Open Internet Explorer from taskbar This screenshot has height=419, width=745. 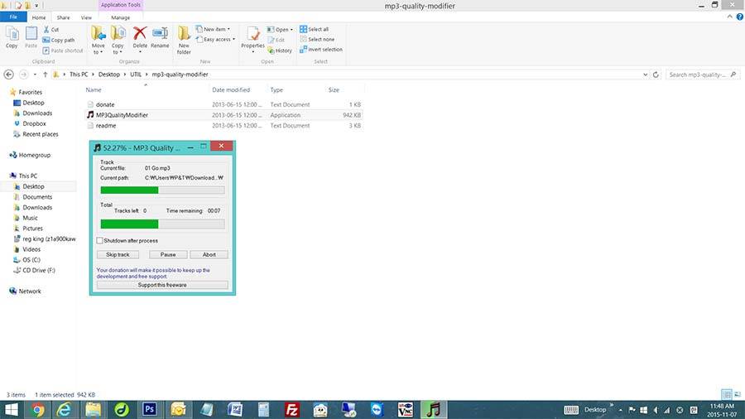(x=64, y=410)
